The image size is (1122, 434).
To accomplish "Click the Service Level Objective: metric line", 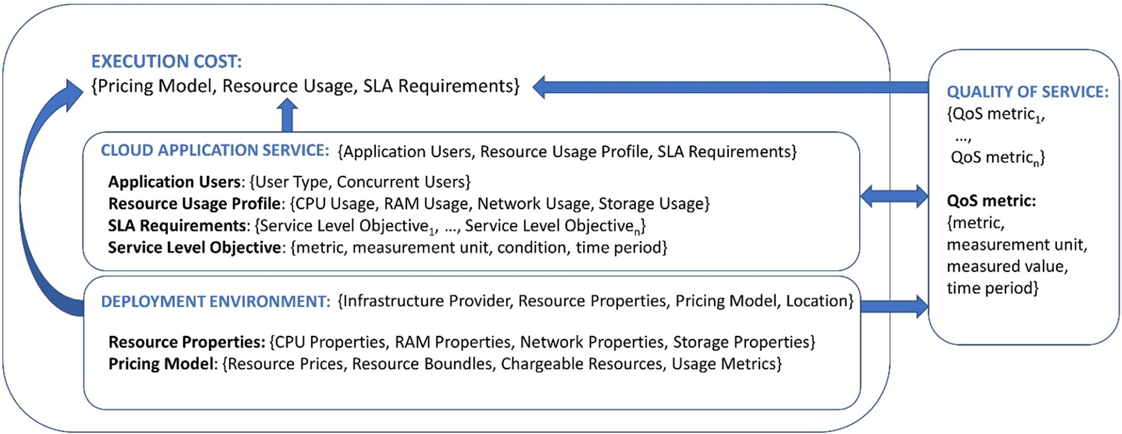I will (x=387, y=248).
